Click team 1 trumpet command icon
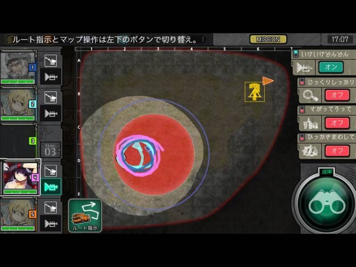This screenshot has height=267, width=356. click(x=51, y=77)
